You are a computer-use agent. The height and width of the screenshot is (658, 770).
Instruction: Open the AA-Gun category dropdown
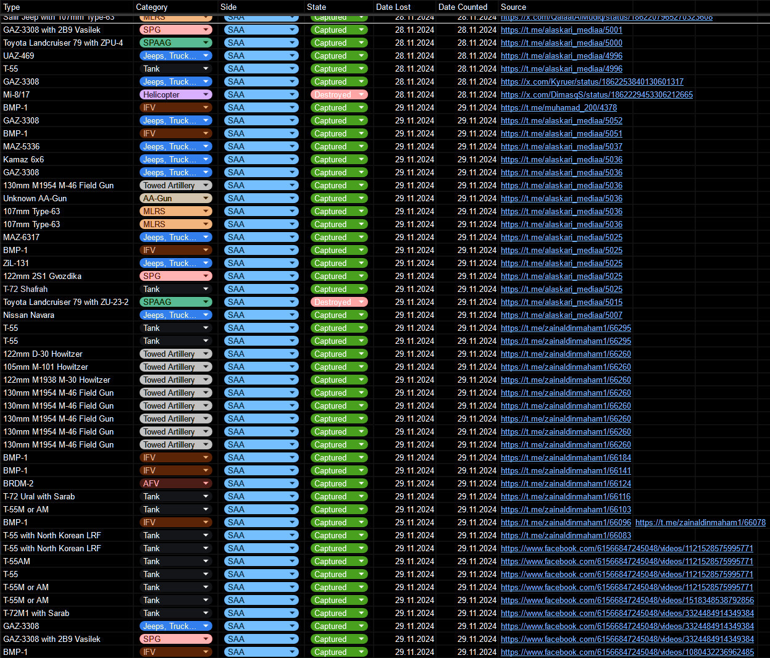tap(176, 198)
